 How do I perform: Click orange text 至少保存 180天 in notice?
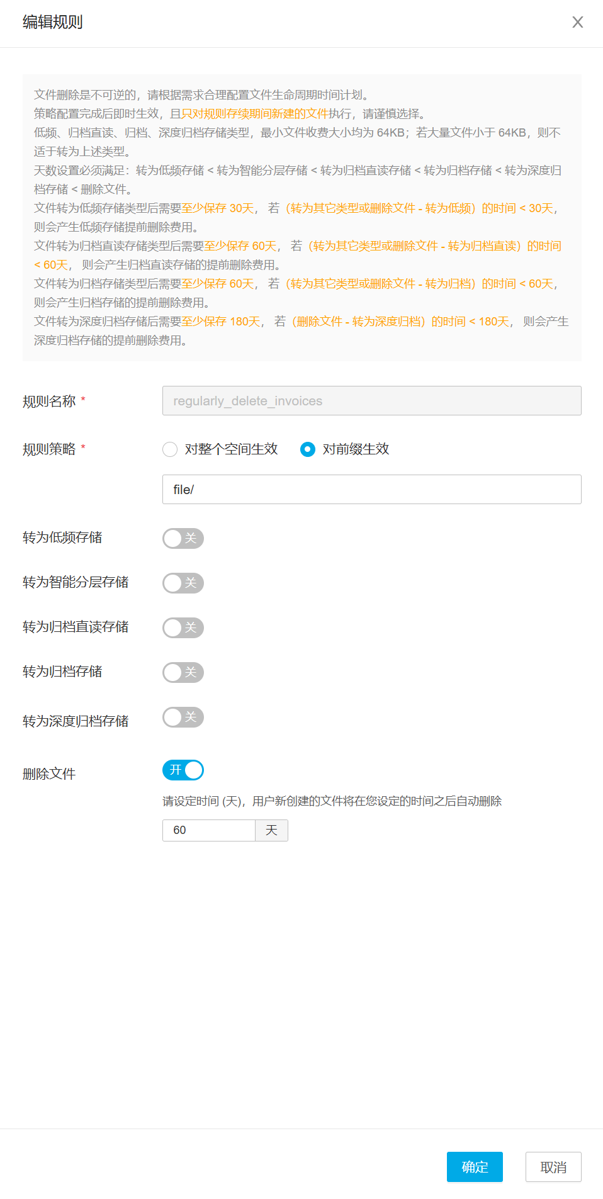[221, 322]
